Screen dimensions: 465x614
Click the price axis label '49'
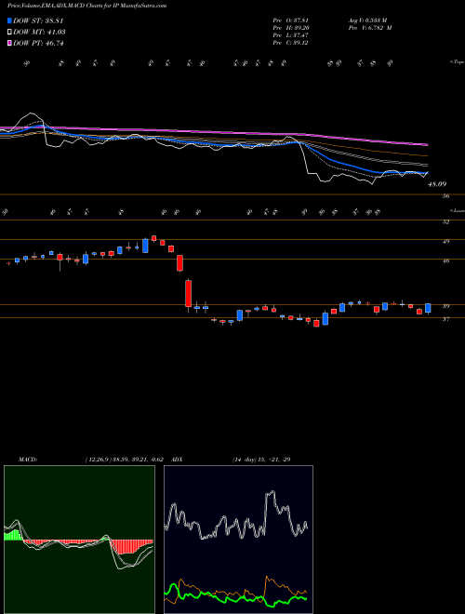point(445,242)
